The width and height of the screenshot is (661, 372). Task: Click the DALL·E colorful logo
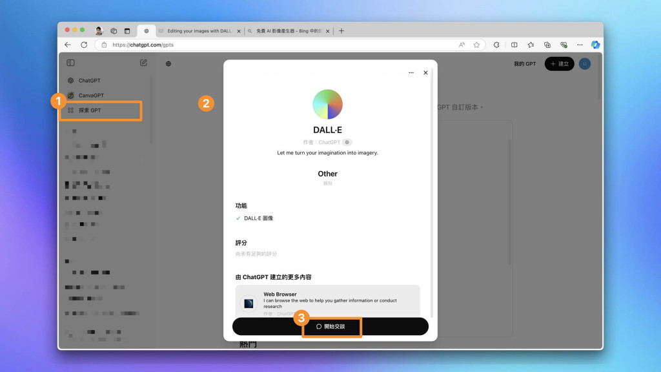click(x=327, y=104)
